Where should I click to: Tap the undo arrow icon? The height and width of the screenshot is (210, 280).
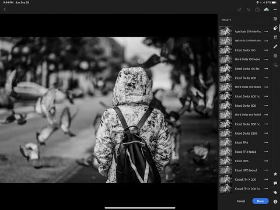(x=249, y=9)
